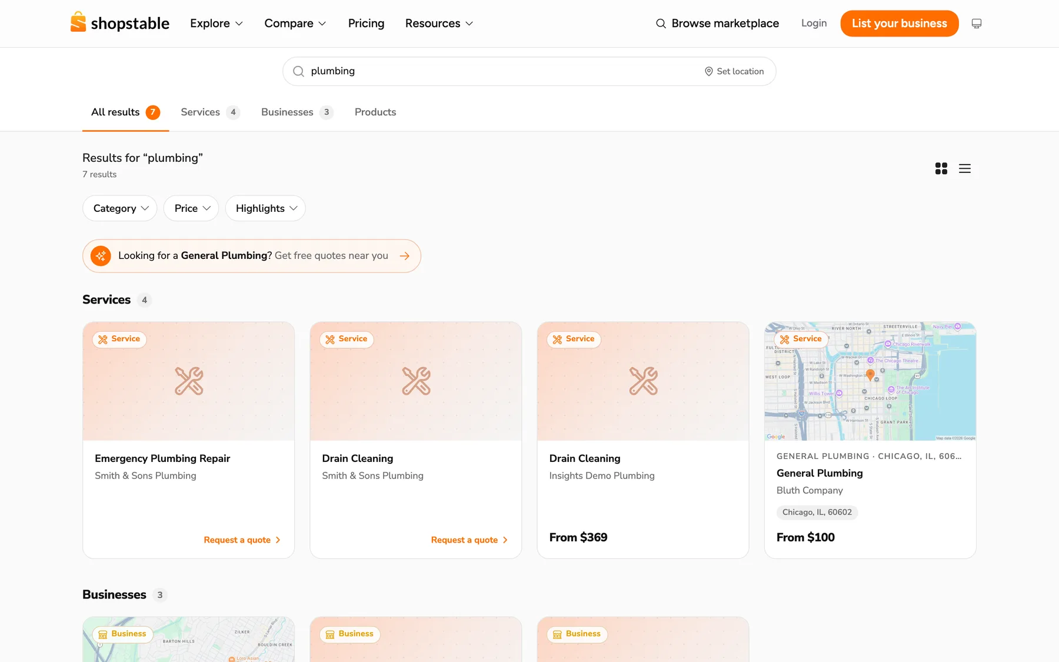
Task: Click the From $100 price
Action: point(805,537)
